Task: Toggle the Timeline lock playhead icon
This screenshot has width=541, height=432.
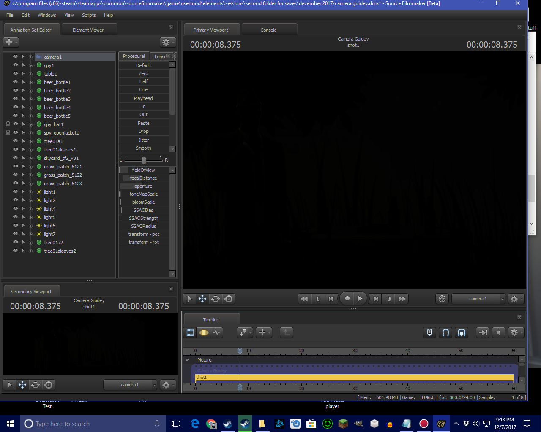Action: point(429,332)
